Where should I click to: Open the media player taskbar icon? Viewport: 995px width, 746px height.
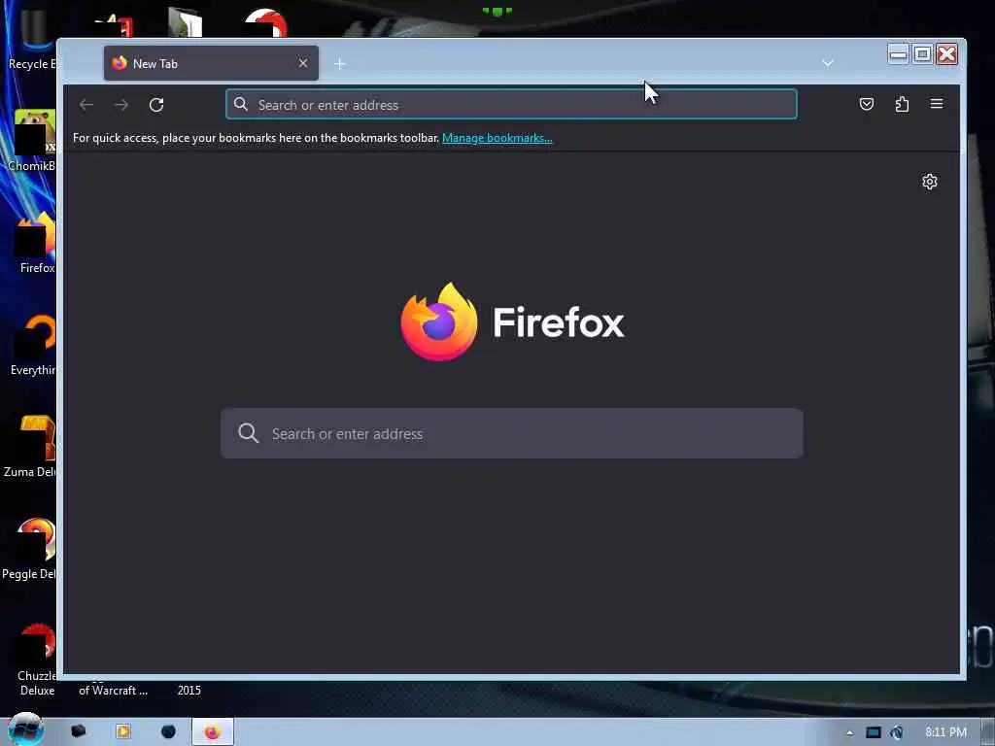click(123, 731)
